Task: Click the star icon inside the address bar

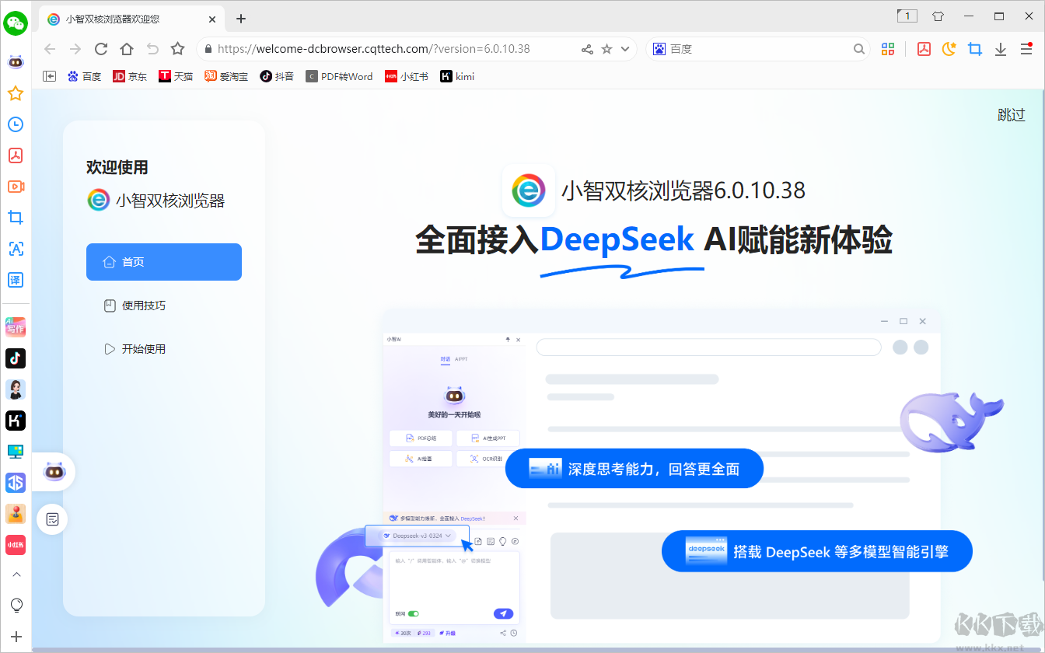Action: (606, 49)
